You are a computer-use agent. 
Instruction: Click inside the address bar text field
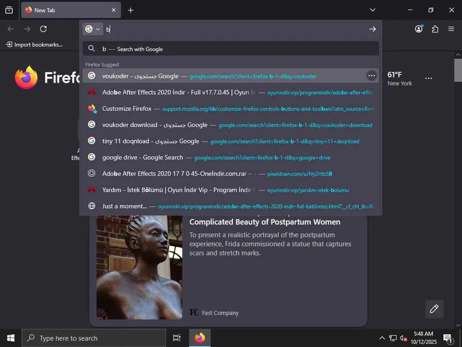236,29
